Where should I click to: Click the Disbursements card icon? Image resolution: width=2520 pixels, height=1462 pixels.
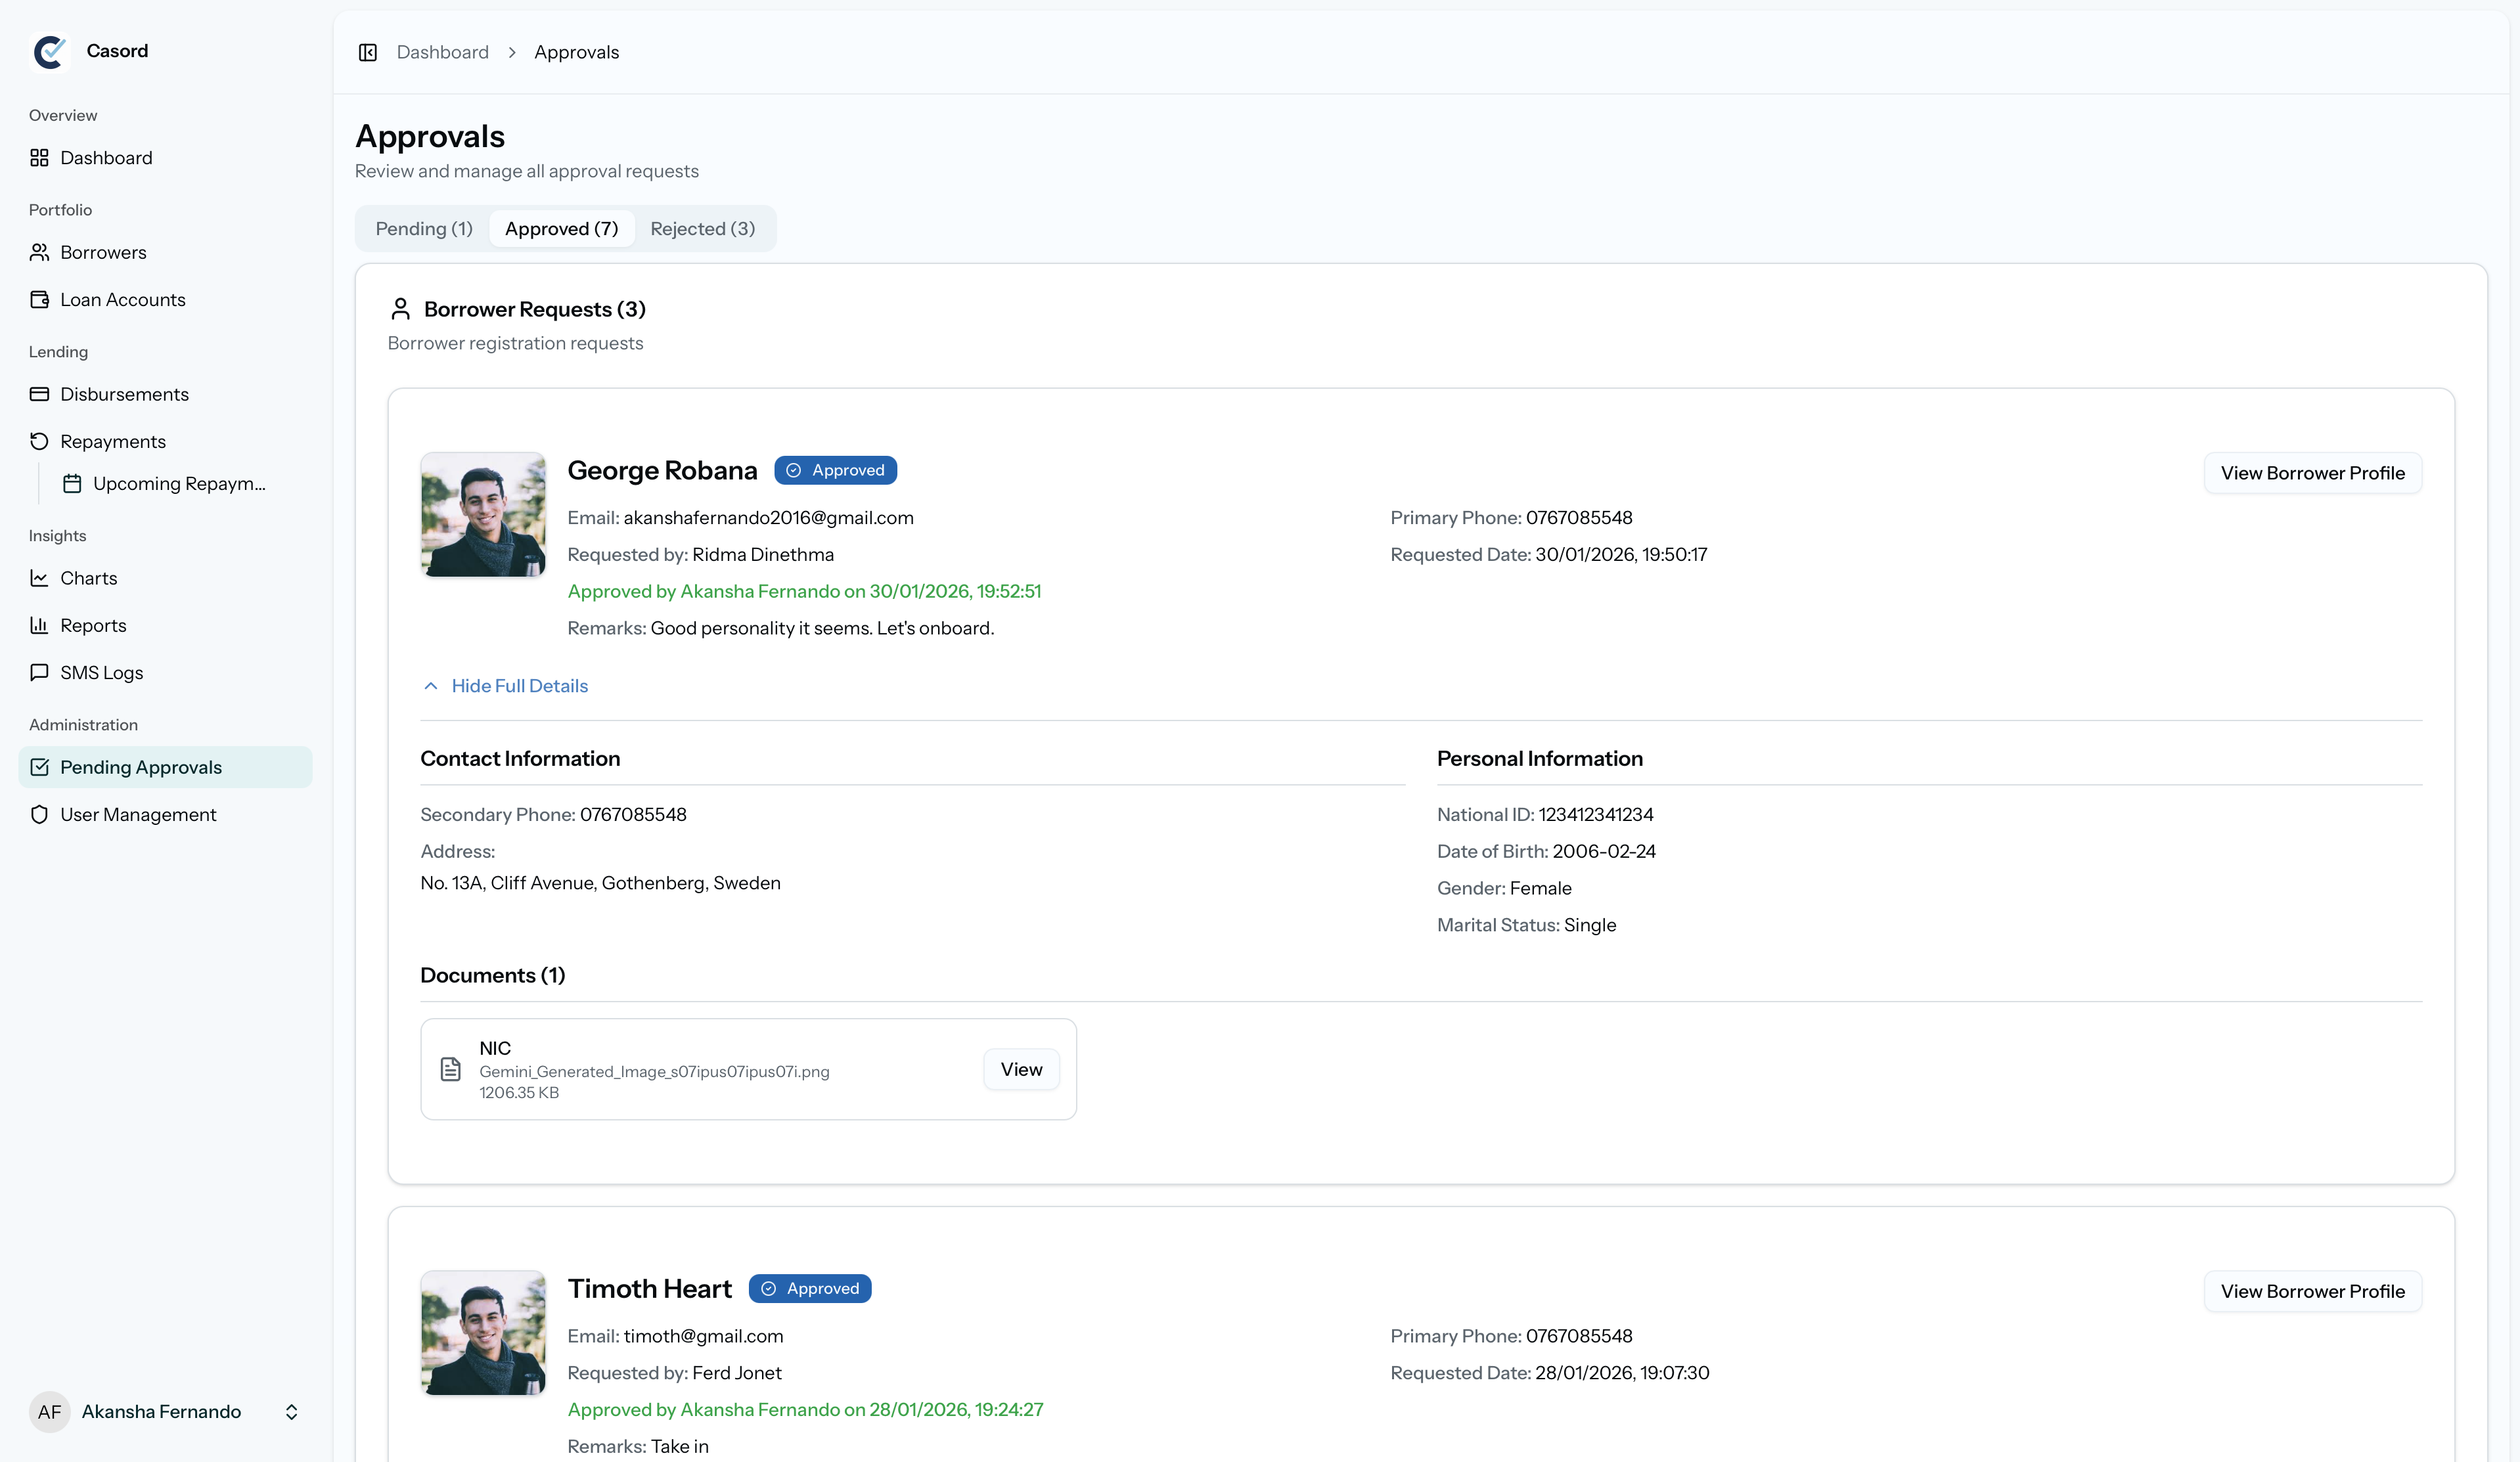[39, 394]
